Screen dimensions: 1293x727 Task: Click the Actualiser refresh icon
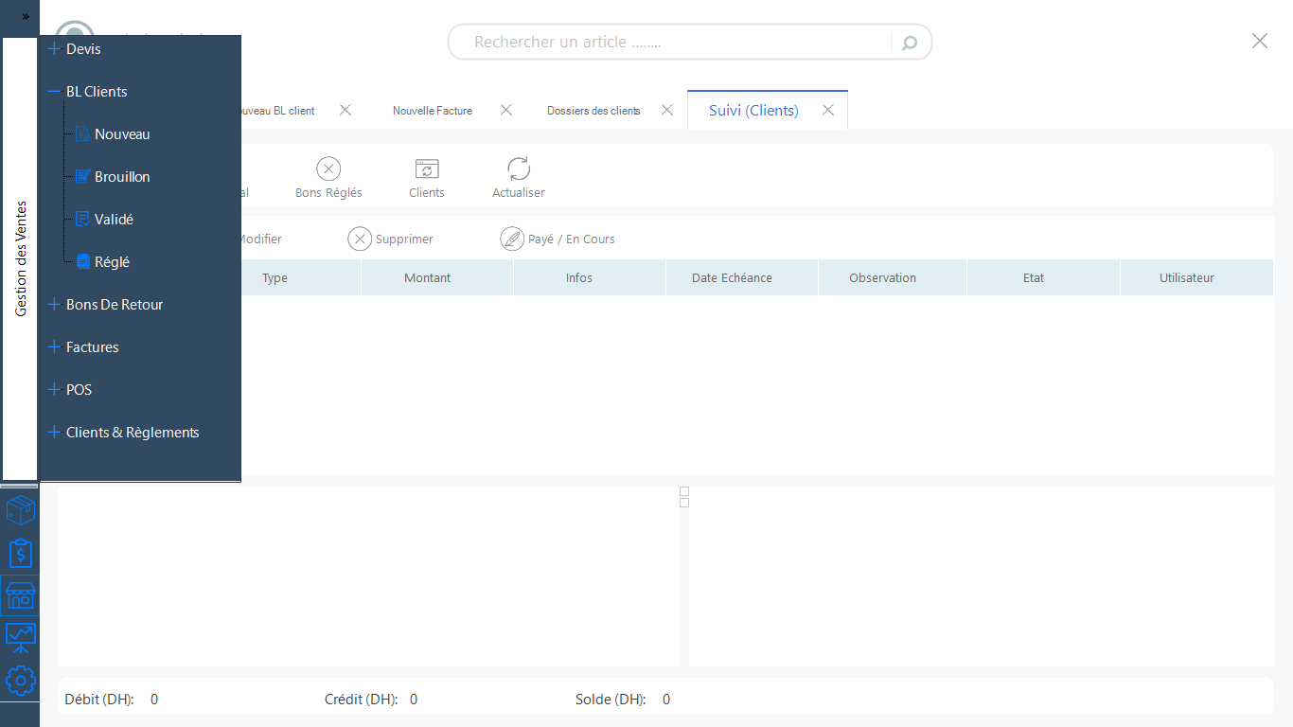519,169
